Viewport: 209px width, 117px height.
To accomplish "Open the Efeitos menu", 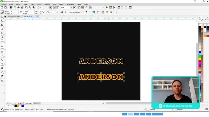I will point(39,4).
